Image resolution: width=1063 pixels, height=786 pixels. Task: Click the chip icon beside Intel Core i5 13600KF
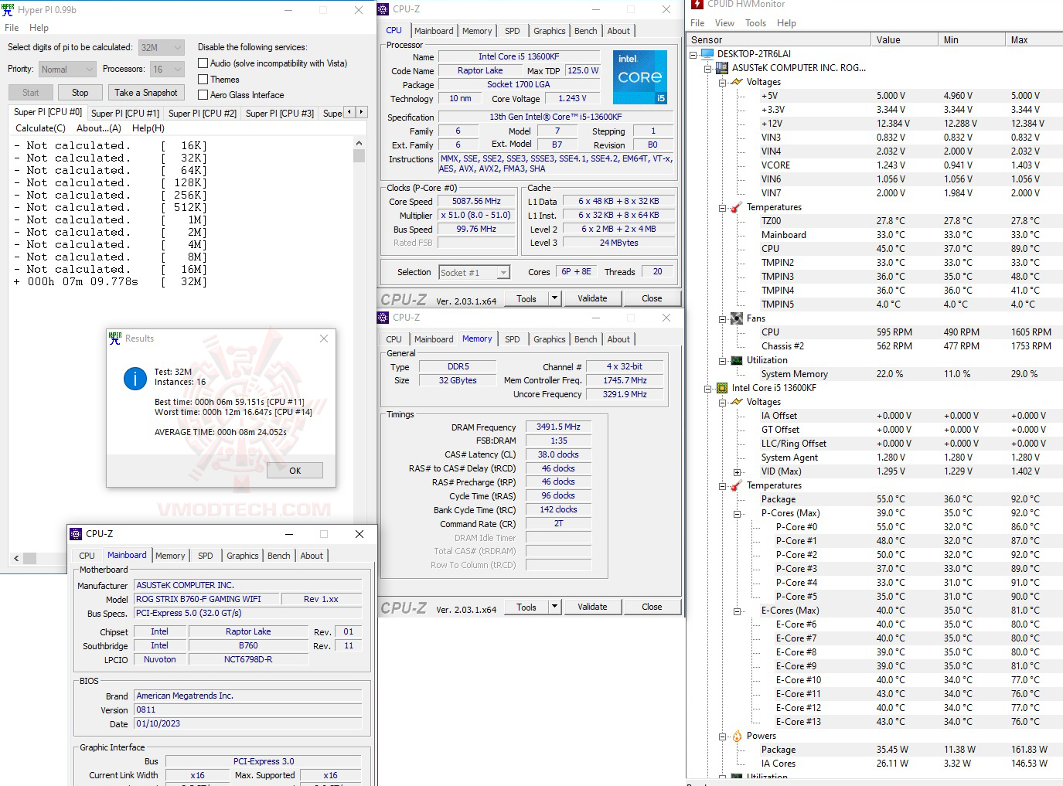click(722, 388)
